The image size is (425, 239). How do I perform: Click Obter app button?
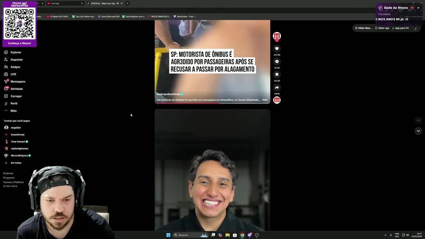coord(382,28)
